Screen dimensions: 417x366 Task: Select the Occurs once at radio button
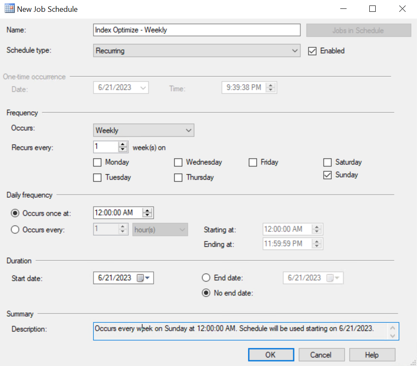(15, 213)
